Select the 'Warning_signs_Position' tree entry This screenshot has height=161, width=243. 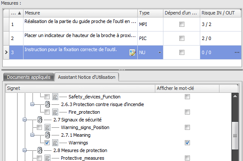coord(85,127)
